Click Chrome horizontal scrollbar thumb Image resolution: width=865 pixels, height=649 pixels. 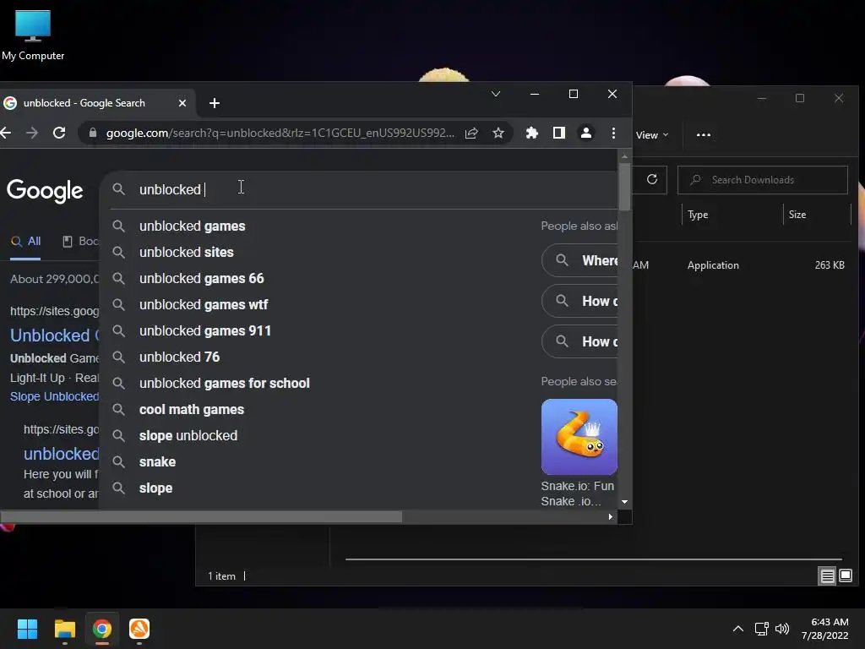(x=201, y=517)
